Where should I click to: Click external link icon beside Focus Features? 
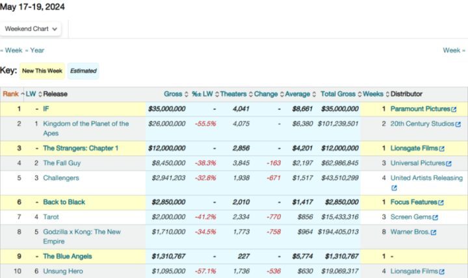point(441,203)
